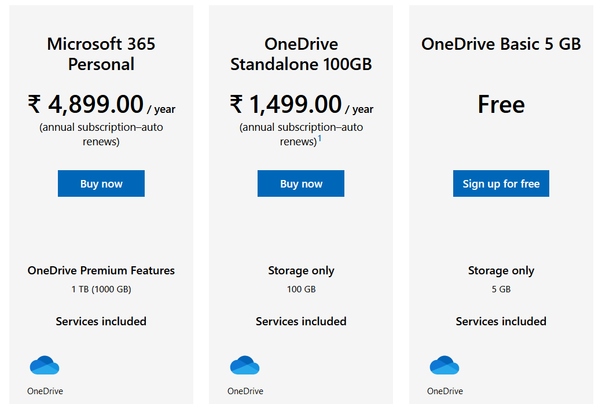
Task: Click the OneDrive Premium Features heading
Action: [101, 270]
